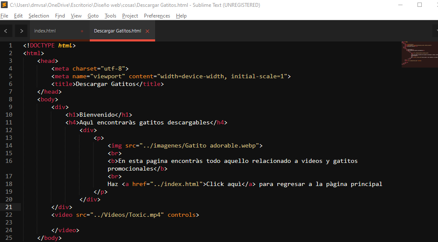
Task: Click the div tag on line 12
Action: (x=88, y=130)
